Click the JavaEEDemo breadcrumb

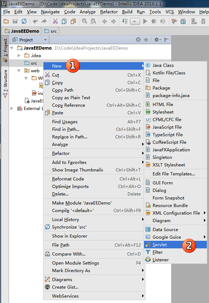coord(22,31)
